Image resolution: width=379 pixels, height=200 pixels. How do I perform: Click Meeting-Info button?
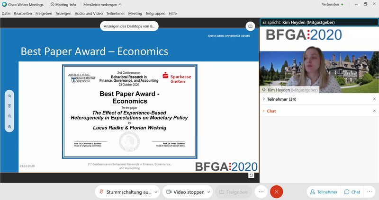coord(63,5)
